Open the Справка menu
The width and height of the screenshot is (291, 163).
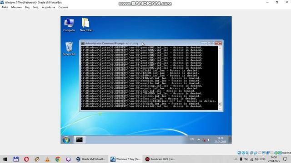click(x=63, y=7)
